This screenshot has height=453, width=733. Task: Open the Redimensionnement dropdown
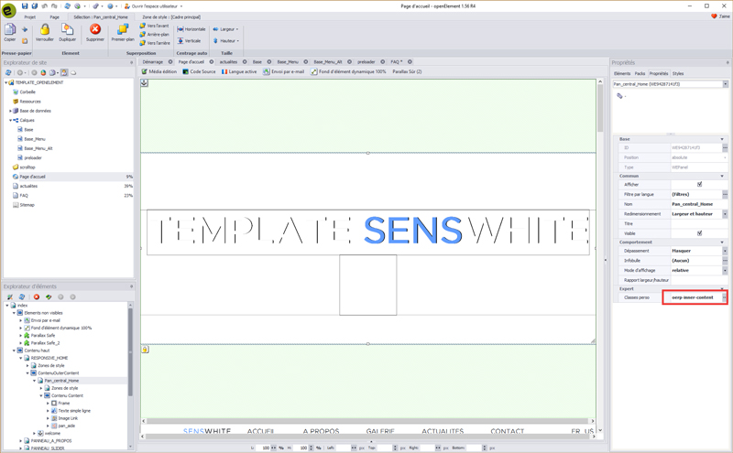[725, 214]
